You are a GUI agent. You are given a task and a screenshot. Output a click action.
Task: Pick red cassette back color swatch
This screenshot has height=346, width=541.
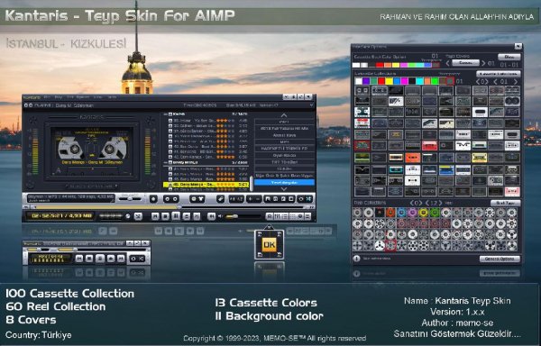click(380, 65)
